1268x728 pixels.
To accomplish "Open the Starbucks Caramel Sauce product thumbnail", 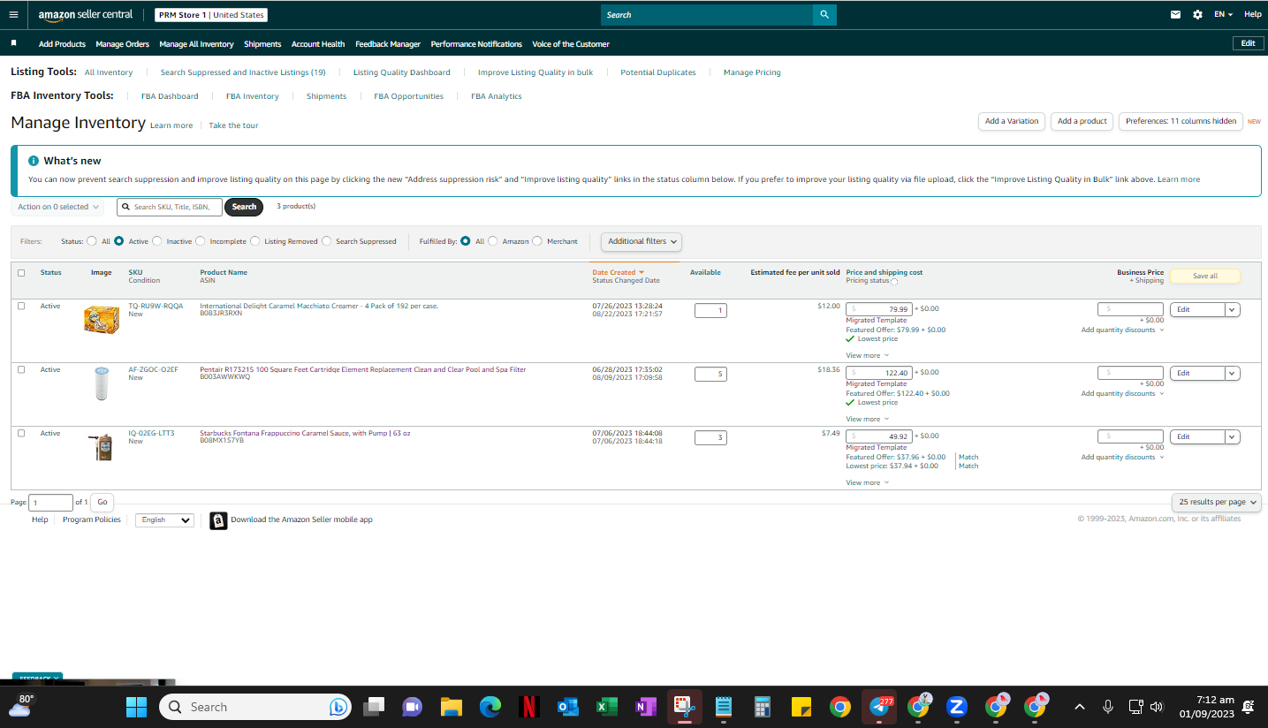I will pos(101,447).
